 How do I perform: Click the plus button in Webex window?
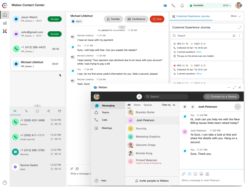pos(139,97)
